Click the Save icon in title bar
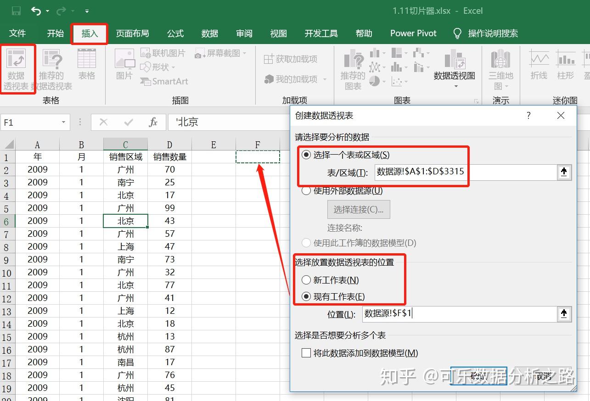 pyautogui.click(x=16, y=11)
